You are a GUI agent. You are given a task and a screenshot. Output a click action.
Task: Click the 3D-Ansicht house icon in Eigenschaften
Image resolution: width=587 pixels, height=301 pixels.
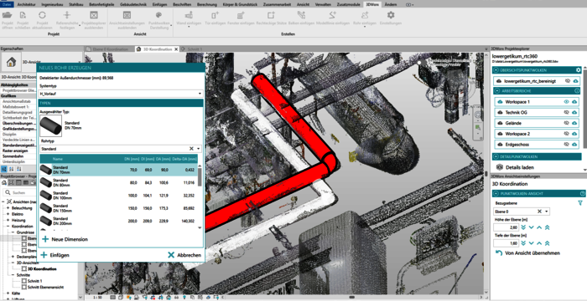pos(11,63)
